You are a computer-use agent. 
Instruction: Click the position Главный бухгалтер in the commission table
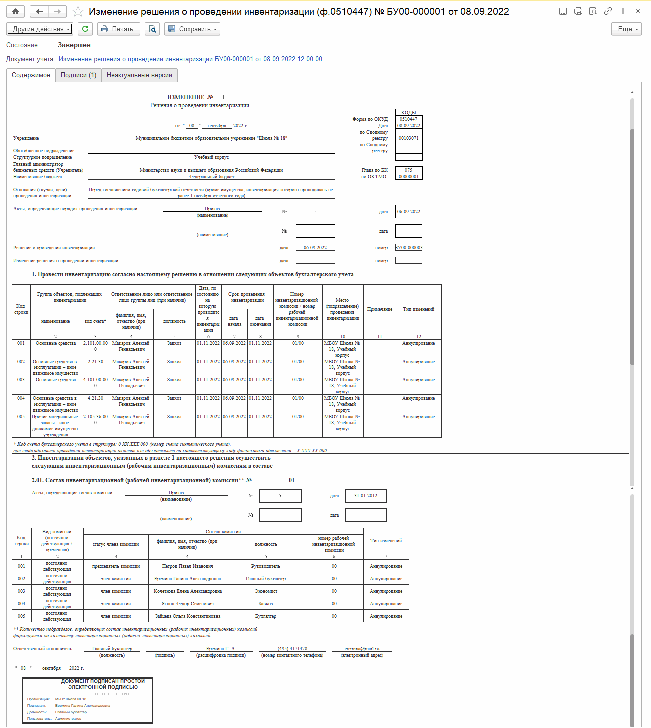pos(266,579)
